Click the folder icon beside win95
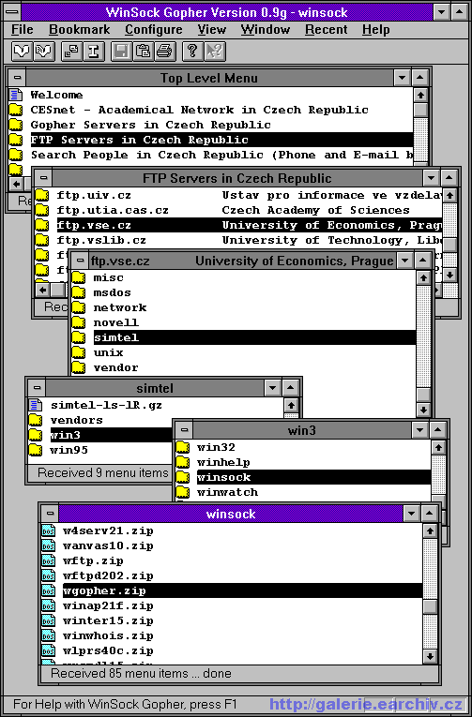 pyautogui.click(x=36, y=451)
